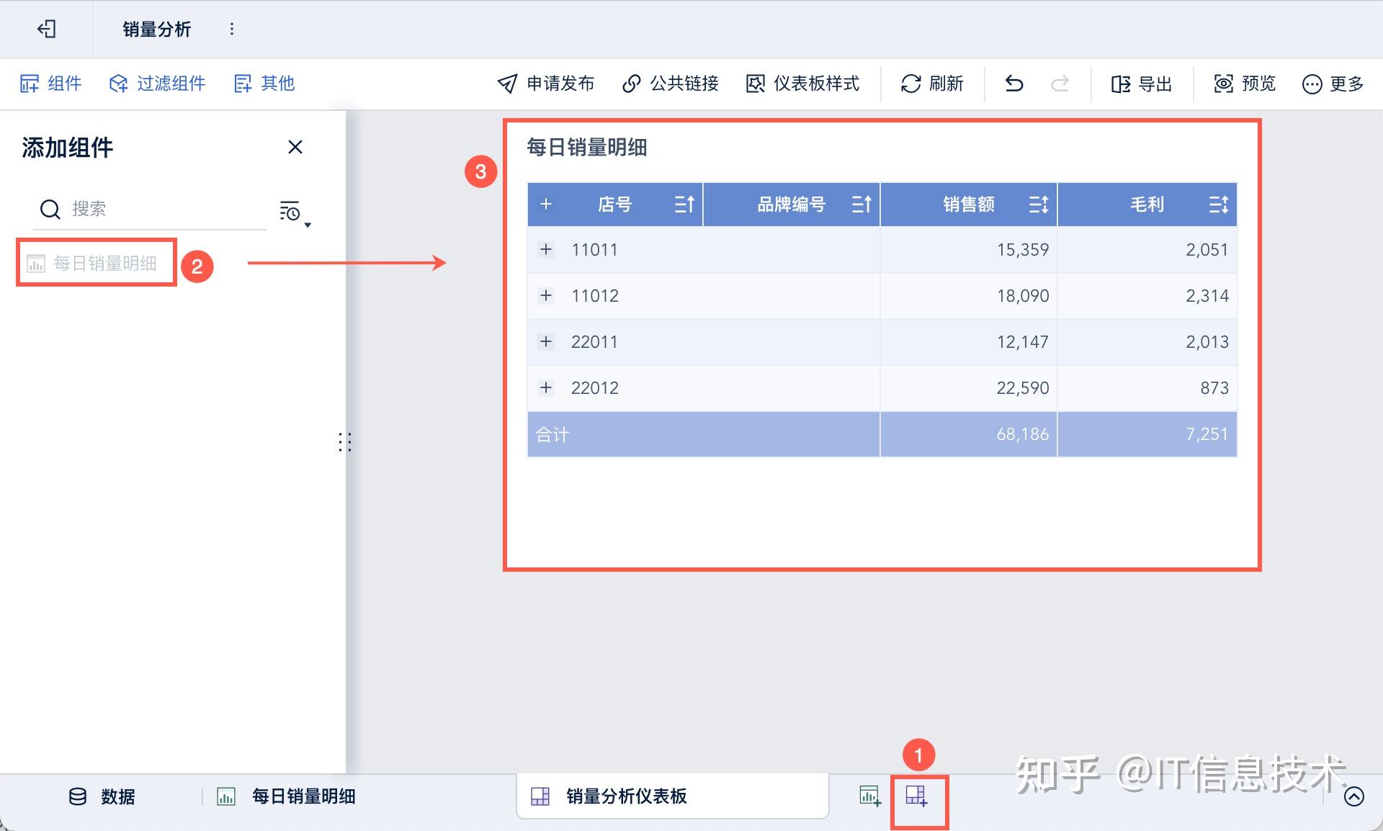Open the three-dot menu beside 销量分析
Image resolution: width=1383 pixels, height=831 pixels.
(231, 29)
